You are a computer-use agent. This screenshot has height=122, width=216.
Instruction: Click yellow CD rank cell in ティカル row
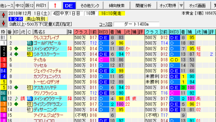pyautogui.click(x=174, y=60)
